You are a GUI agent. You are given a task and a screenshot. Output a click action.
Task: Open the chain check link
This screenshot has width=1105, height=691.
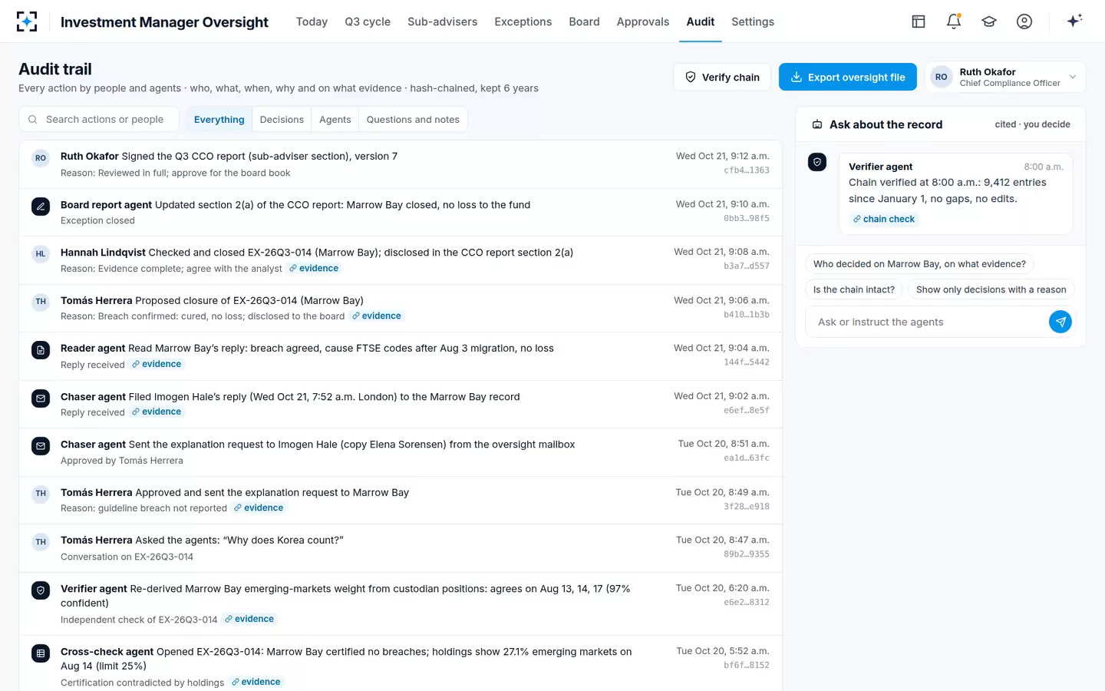884,219
